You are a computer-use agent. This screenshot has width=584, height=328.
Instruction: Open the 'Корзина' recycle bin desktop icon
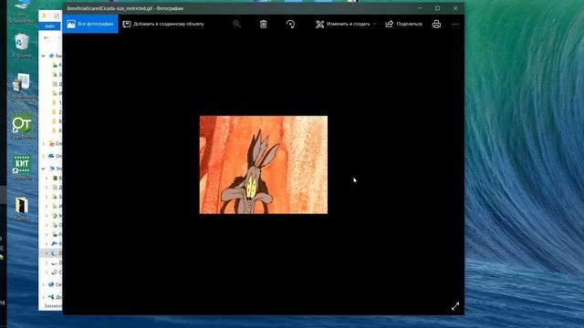[x=22, y=46]
